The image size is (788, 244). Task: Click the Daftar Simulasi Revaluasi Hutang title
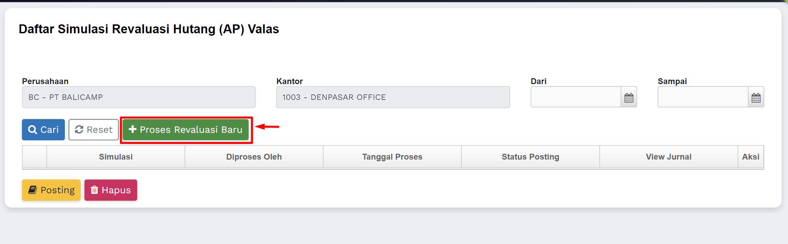click(x=149, y=29)
